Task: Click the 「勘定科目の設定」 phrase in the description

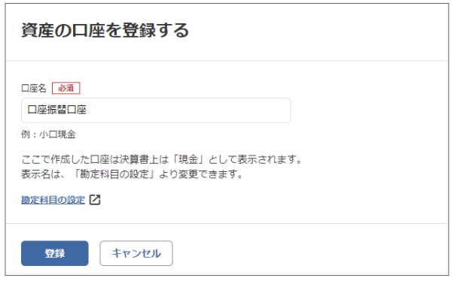Action: (x=114, y=174)
